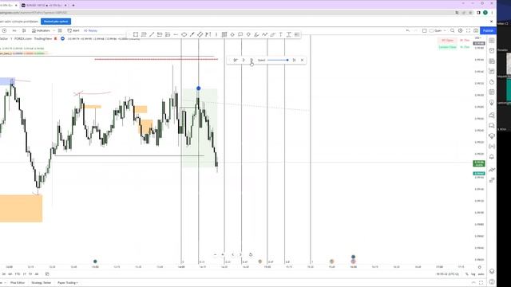Toggle auto scale
The width and height of the screenshot is (511, 287).
point(481,274)
